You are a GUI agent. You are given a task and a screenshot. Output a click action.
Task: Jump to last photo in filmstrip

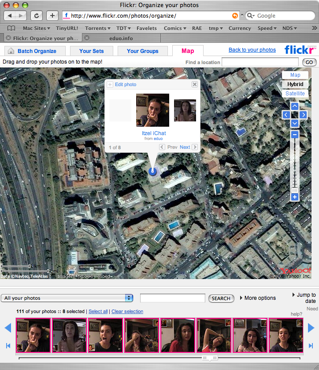point(311,346)
